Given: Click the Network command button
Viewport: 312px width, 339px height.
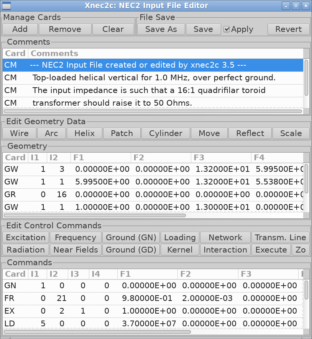Looking at the screenshot, I should pyautogui.click(x=225, y=238).
